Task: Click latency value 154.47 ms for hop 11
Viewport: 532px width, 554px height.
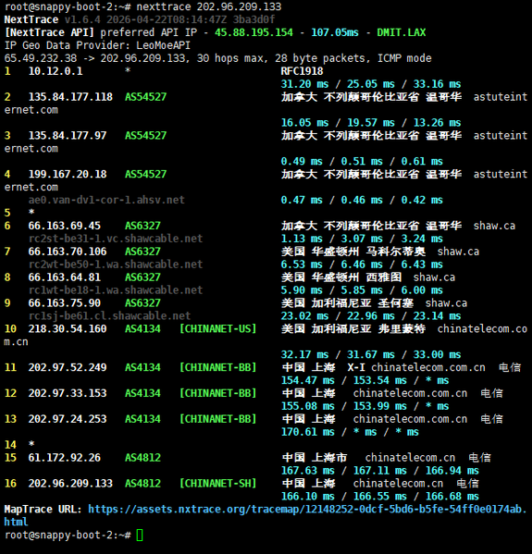Action: click(307, 380)
